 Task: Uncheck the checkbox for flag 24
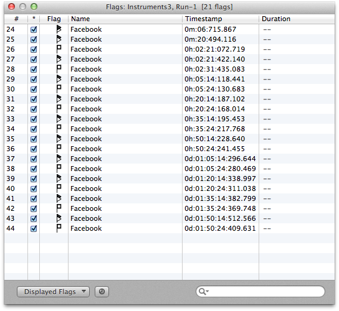[x=34, y=29]
